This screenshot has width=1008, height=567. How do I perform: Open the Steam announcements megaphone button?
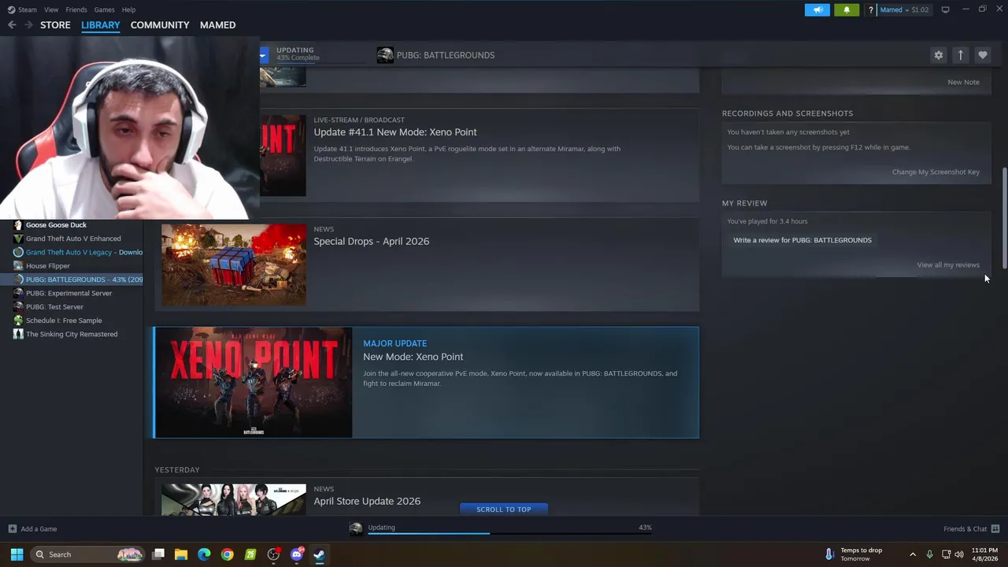[x=817, y=9]
